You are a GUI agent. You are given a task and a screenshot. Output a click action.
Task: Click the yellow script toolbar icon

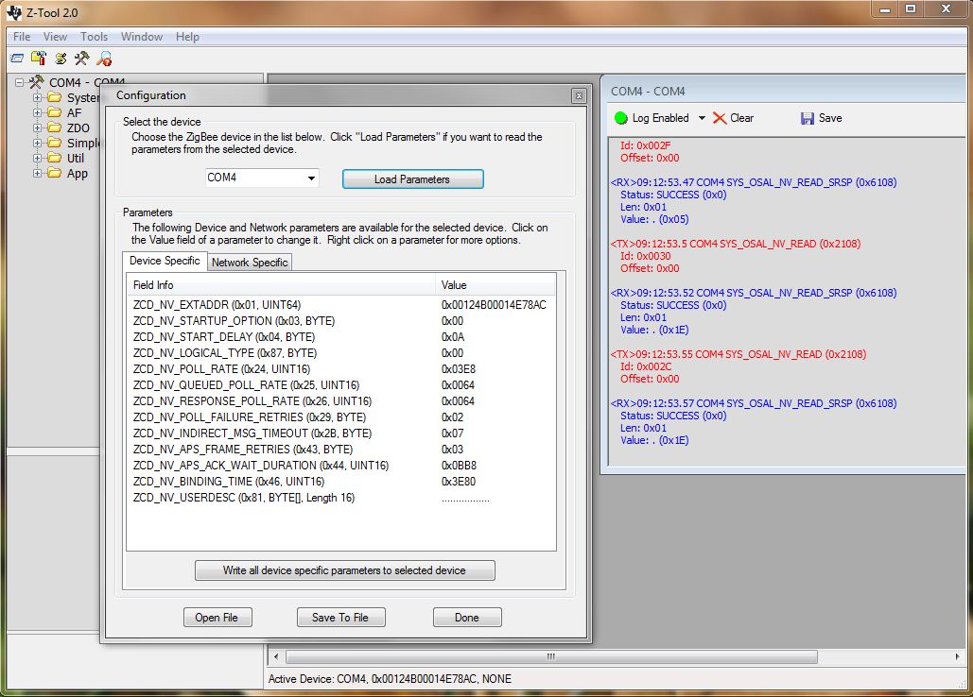coord(61,59)
